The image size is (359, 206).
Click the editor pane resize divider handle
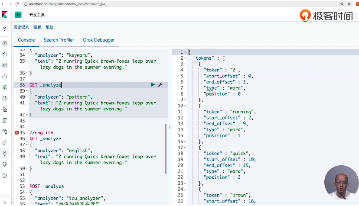(x=170, y=127)
